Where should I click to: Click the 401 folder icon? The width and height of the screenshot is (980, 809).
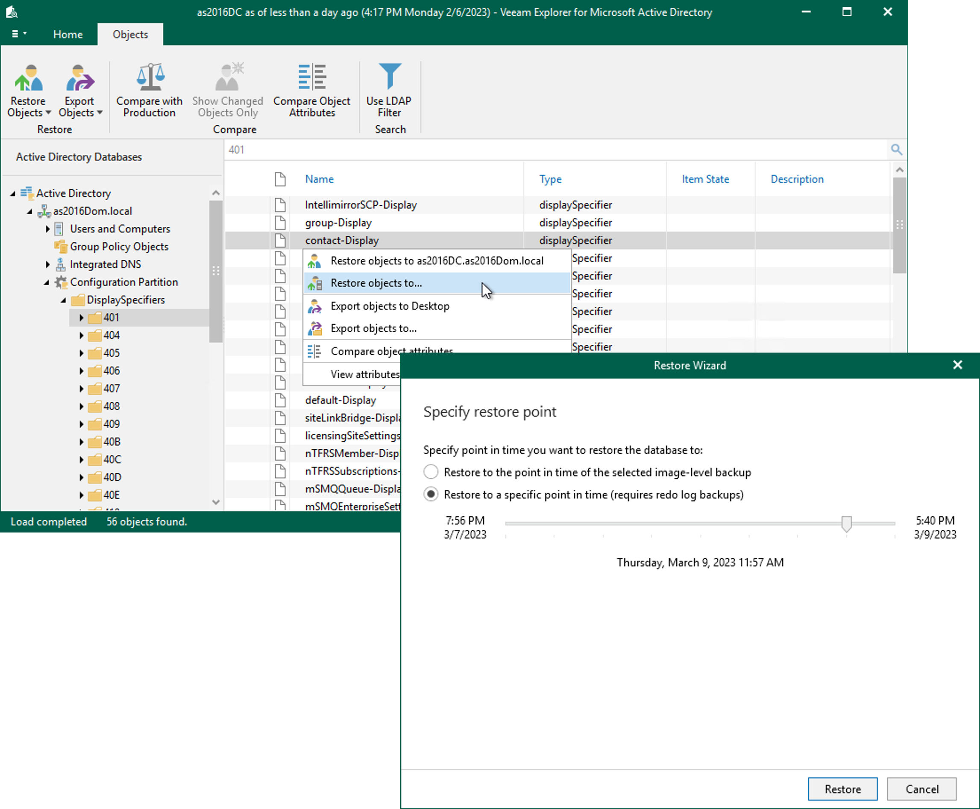[94, 318]
